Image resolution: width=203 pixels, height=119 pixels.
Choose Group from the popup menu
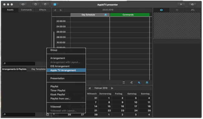tap(66, 50)
